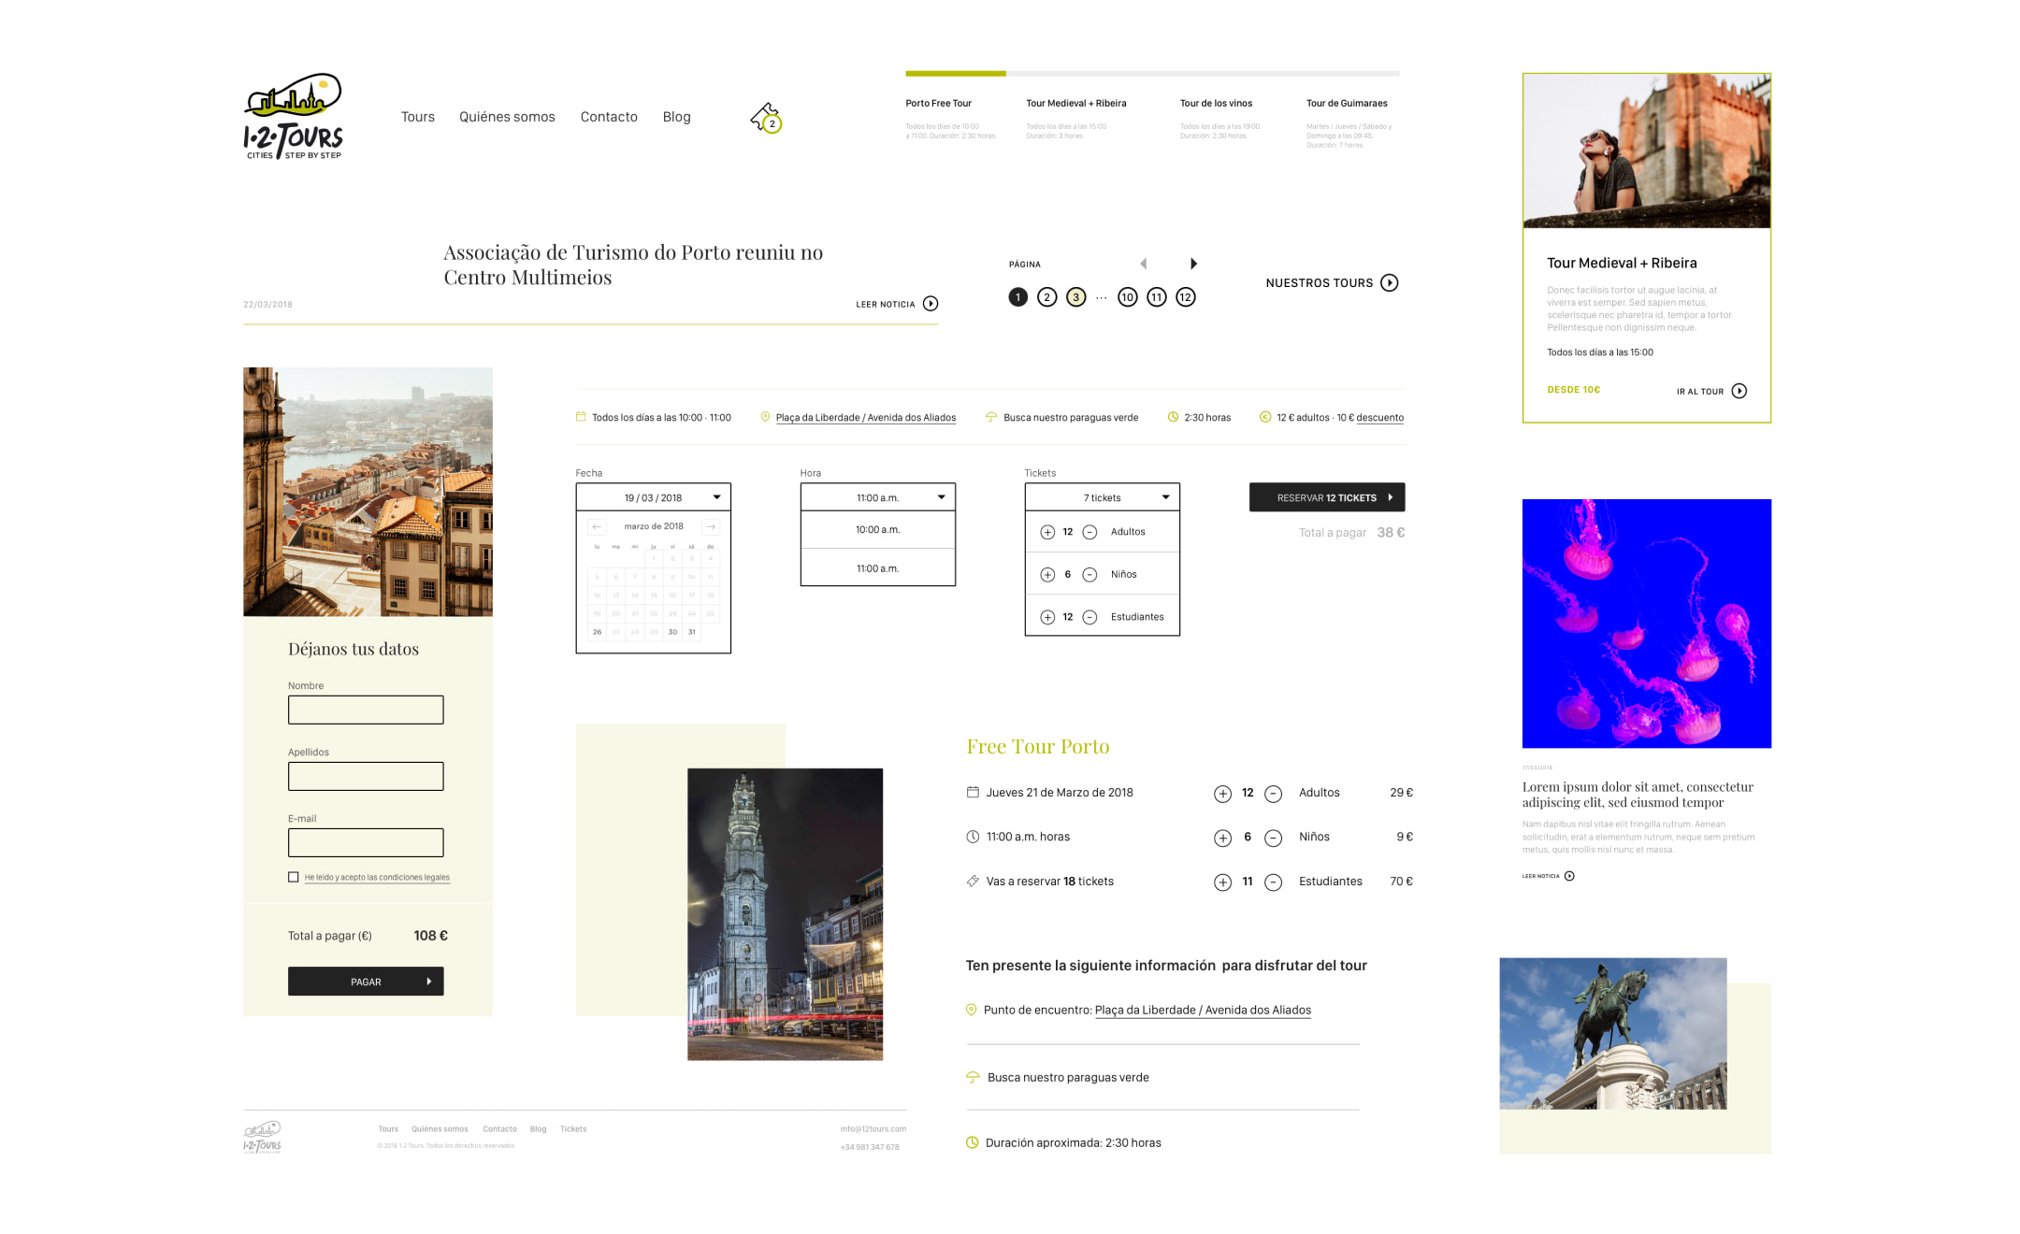The width and height of the screenshot is (2020, 1234).
Task: Switch to Tour Medieval + Ribeira tab
Action: (x=1075, y=104)
